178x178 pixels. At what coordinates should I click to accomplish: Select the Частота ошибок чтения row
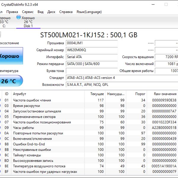(89, 100)
